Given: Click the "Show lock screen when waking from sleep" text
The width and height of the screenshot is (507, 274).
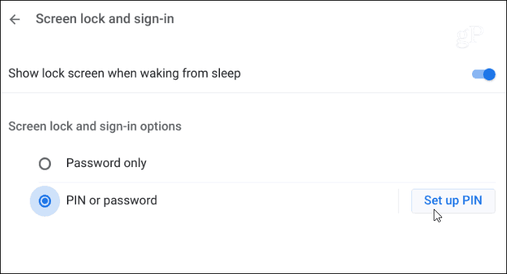Looking at the screenshot, I should point(124,73).
